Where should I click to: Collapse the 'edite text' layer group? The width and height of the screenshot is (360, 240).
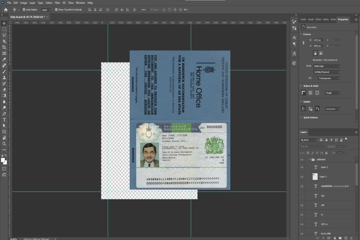pyautogui.click(x=310, y=159)
